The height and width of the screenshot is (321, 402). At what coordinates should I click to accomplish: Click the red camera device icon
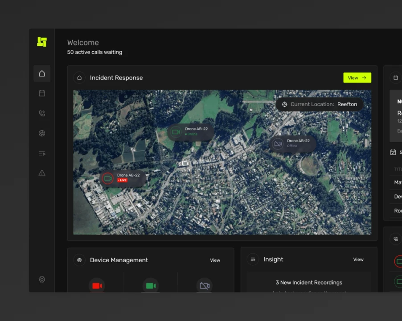[97, 286]
